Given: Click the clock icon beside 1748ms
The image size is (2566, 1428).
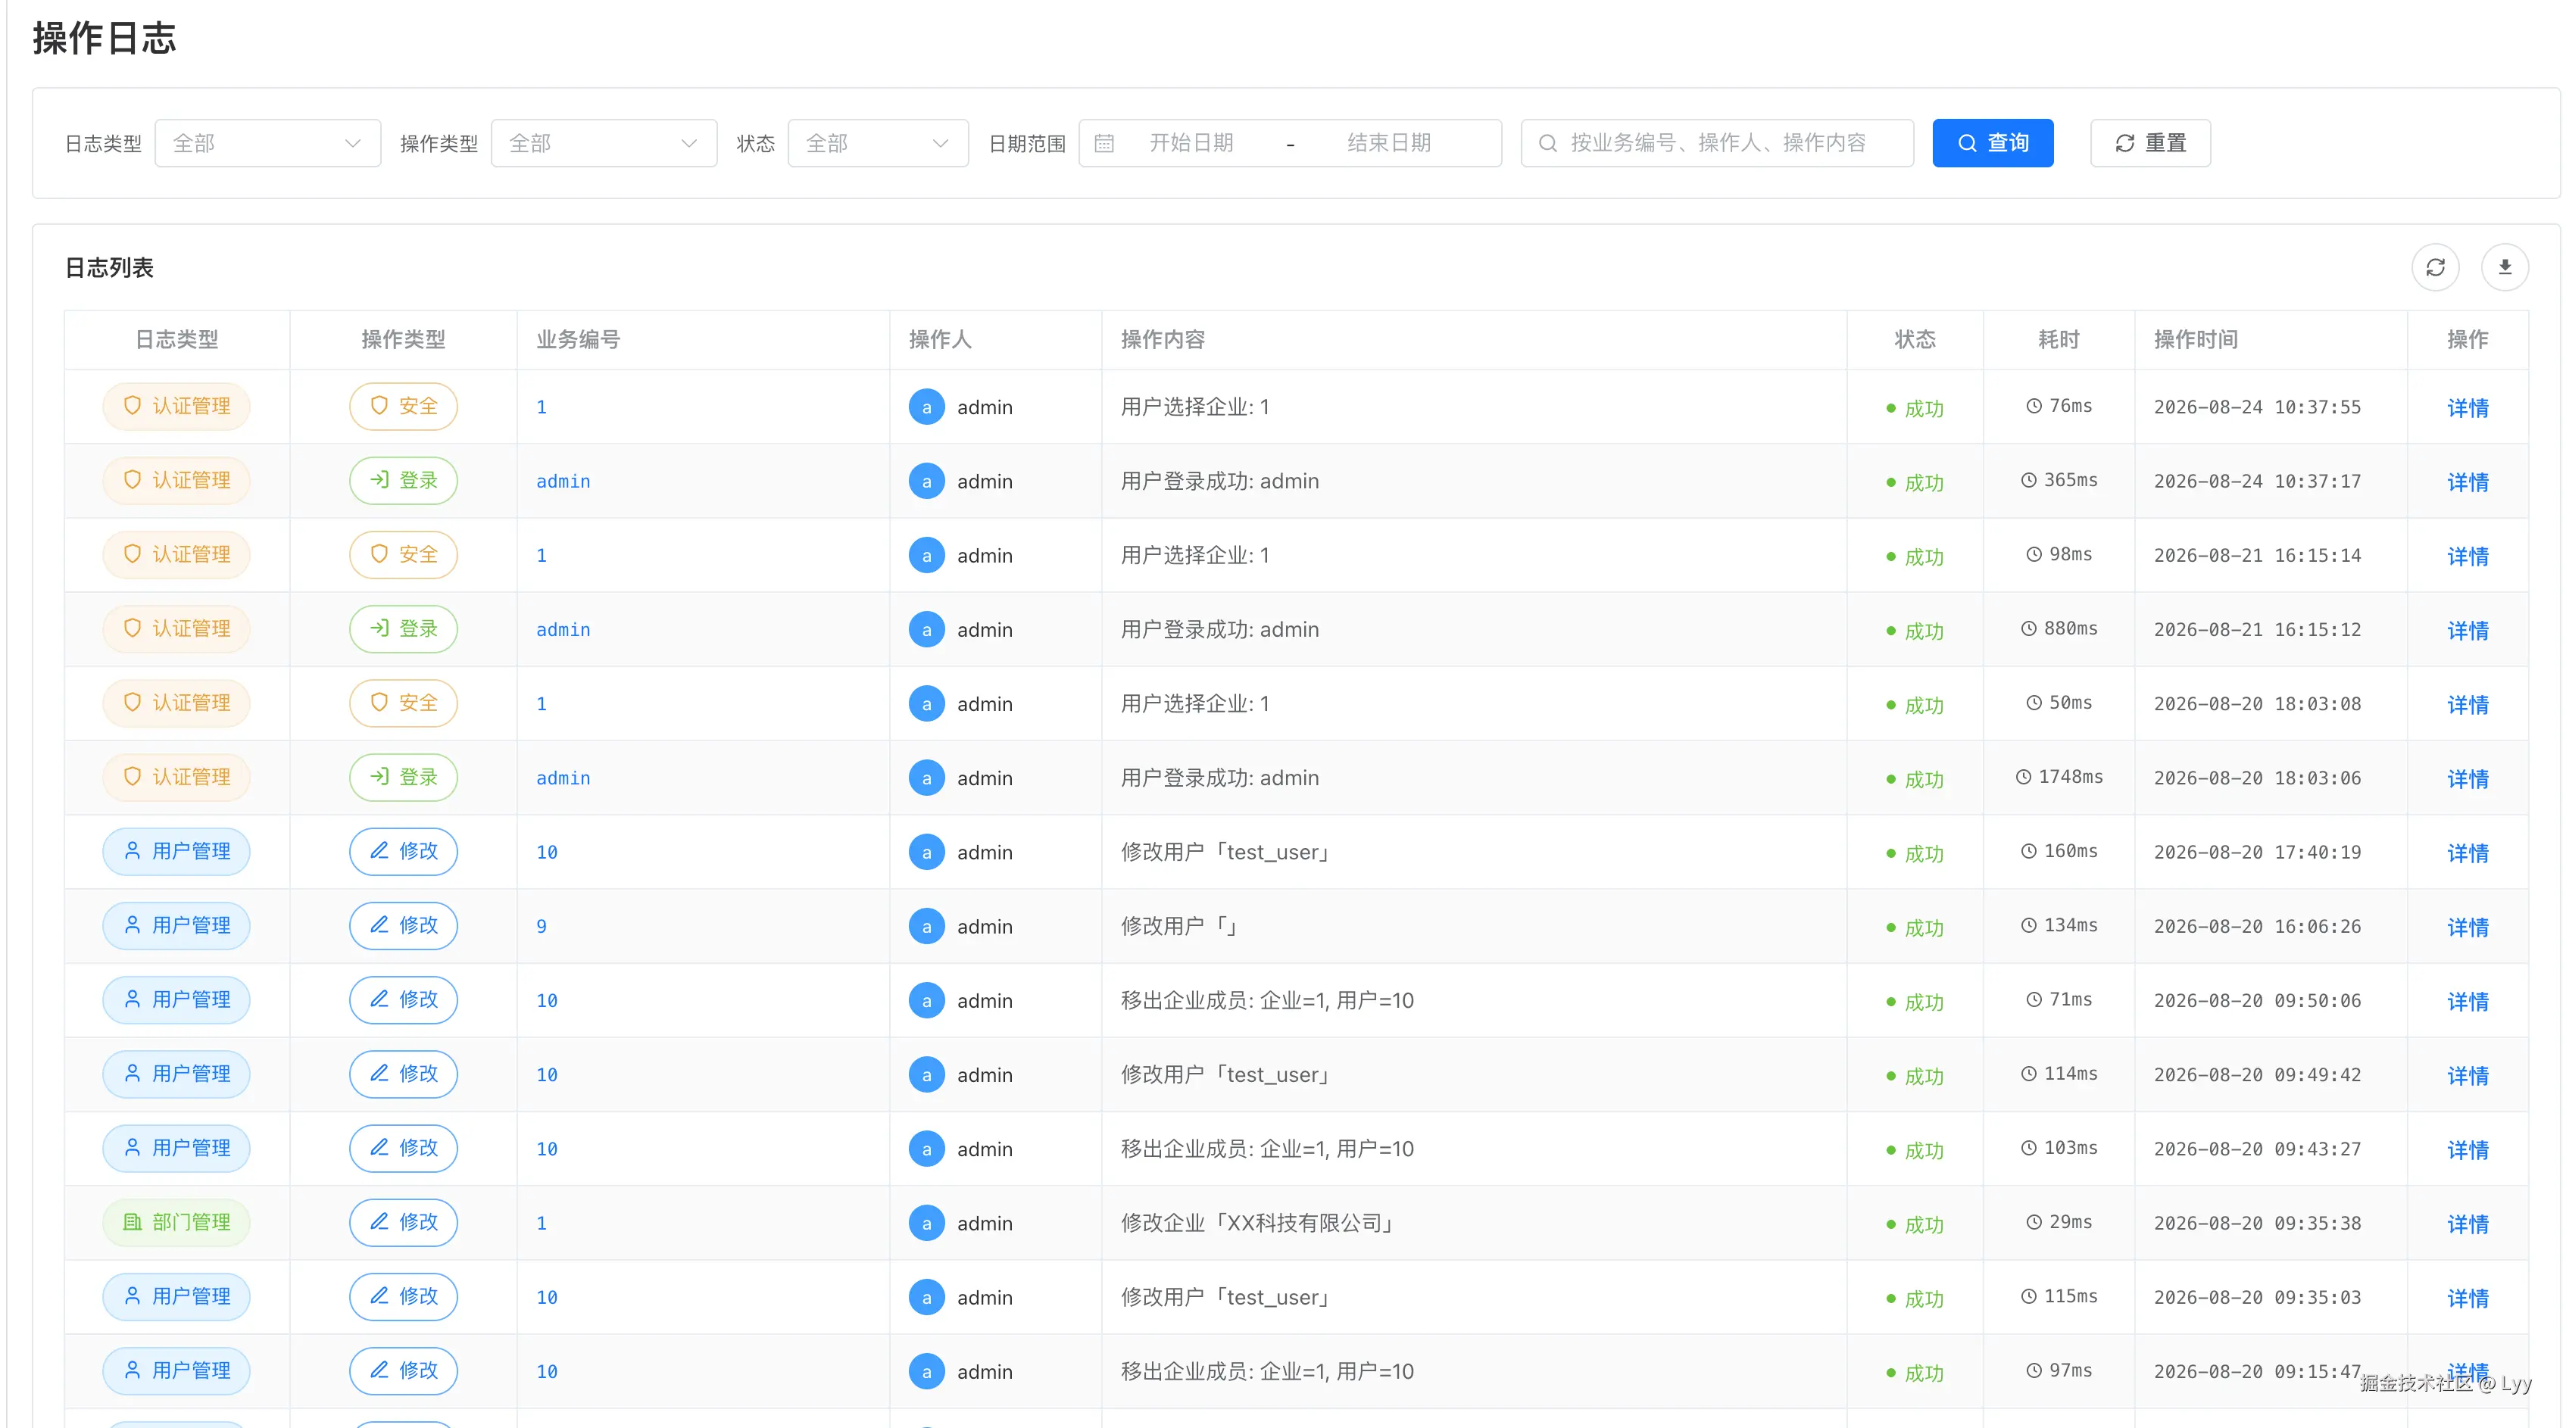Looking at the screenshot, I should click(x=2023, y=777).
